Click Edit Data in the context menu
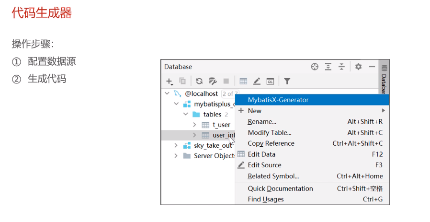The height and width of the screenshot is (222, 430). pyautogui.click(x=261, y=154)
